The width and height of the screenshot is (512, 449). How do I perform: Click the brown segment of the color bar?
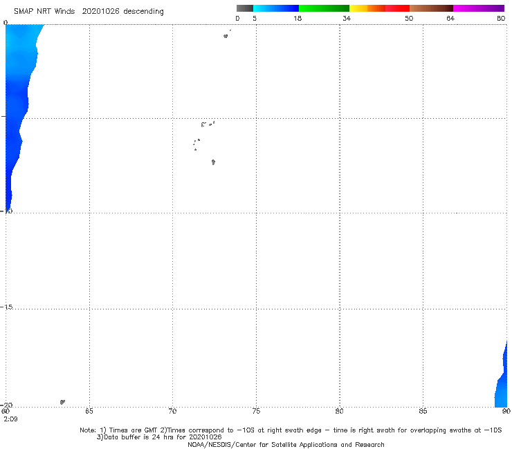coord(431,8)
